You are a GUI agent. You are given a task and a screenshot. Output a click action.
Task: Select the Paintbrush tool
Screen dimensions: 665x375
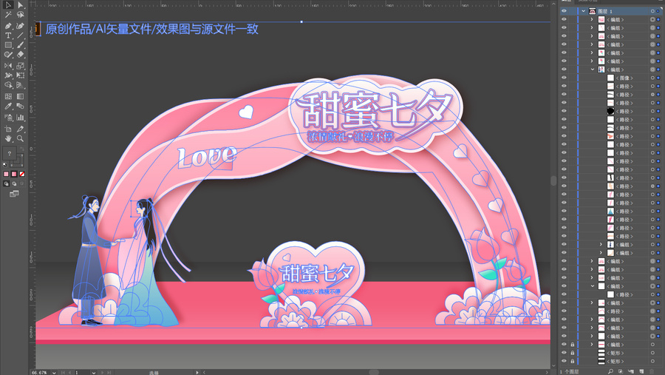[20, 45]
